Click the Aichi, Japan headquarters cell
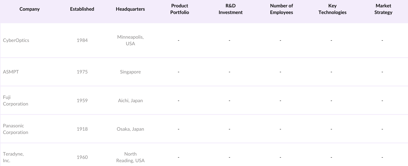This screenshot has height=166, width=408. click(130, 101)
